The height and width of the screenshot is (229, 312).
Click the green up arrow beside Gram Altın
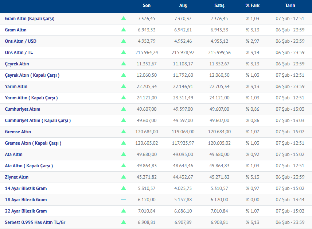[124, 30]
